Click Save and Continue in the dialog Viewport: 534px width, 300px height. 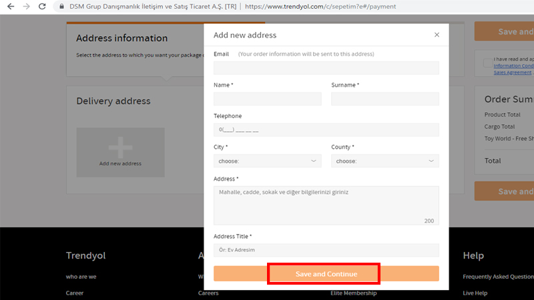[326, 274]
